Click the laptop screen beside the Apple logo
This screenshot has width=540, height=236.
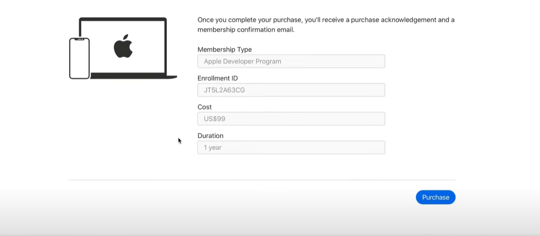tap(149, 47)
